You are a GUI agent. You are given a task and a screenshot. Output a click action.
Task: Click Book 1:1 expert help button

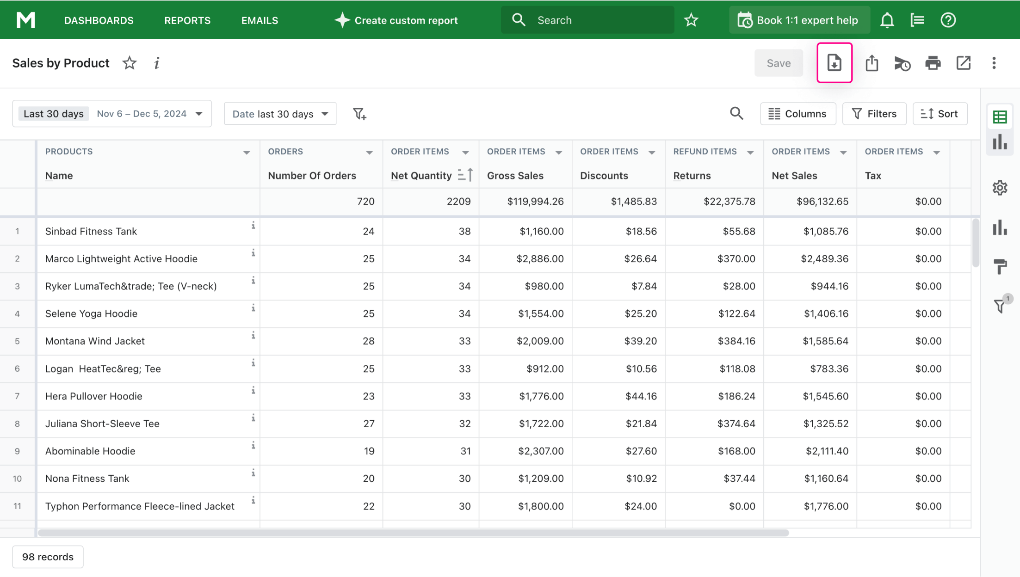[x=799, y=20]
